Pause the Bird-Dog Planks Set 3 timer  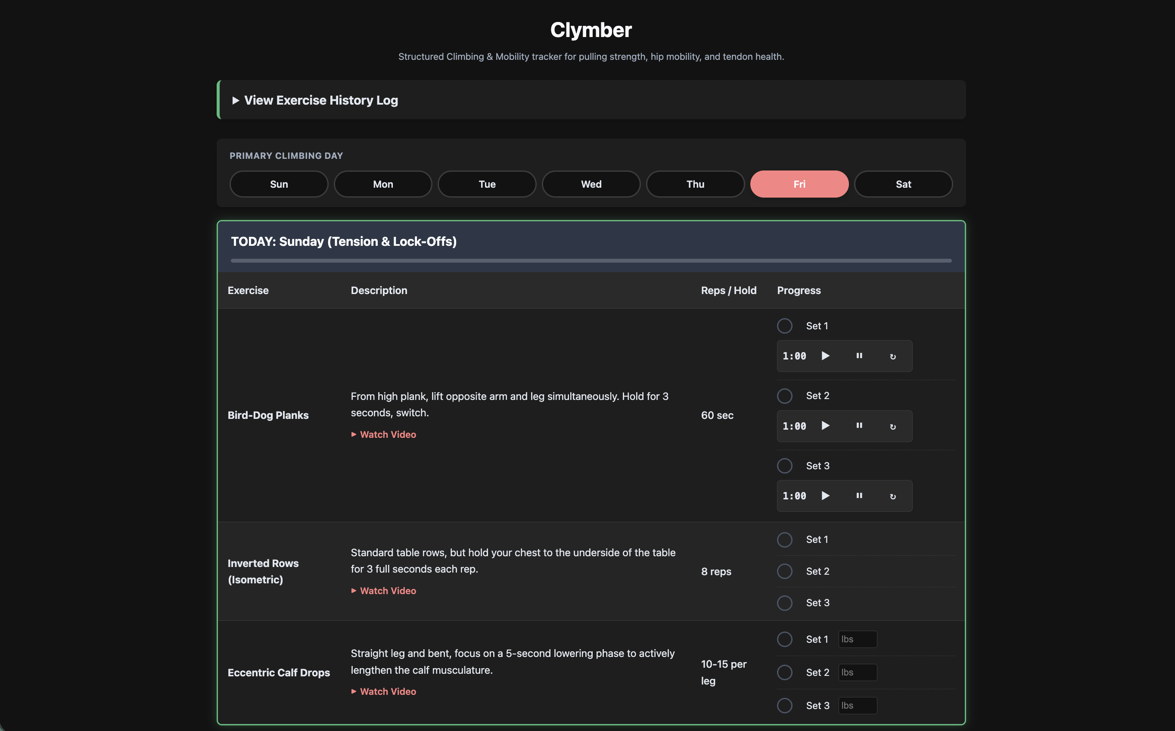859,496
